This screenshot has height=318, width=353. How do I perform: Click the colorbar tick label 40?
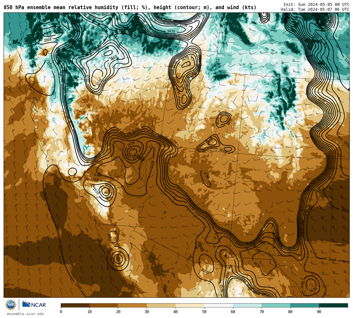(x=176, y=312)
